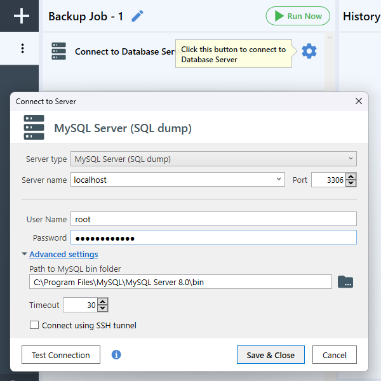
Task: Click the Path to MySQL bin folder field
Action: (x=180, y=282)
